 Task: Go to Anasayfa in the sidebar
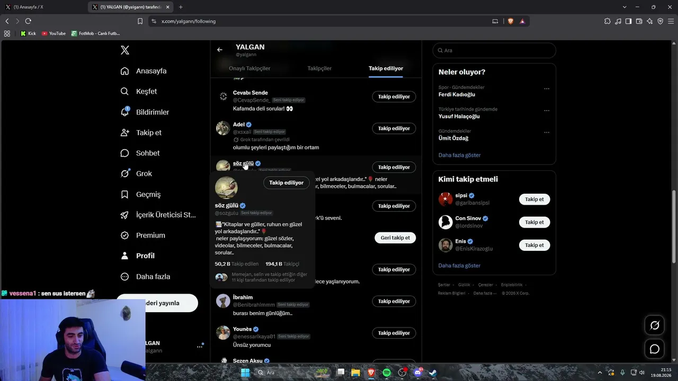(x=144, y=71)
